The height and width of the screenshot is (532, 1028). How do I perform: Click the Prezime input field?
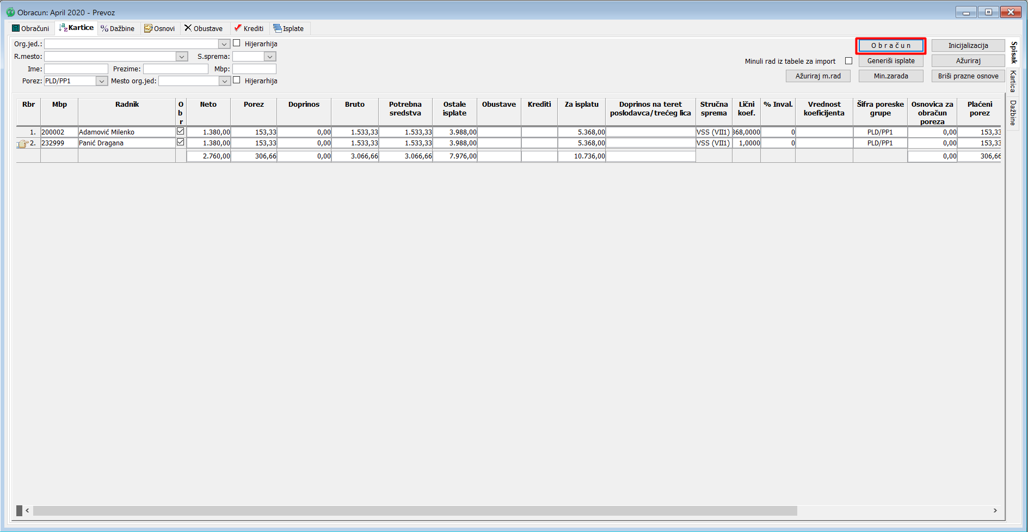(175, 69)
